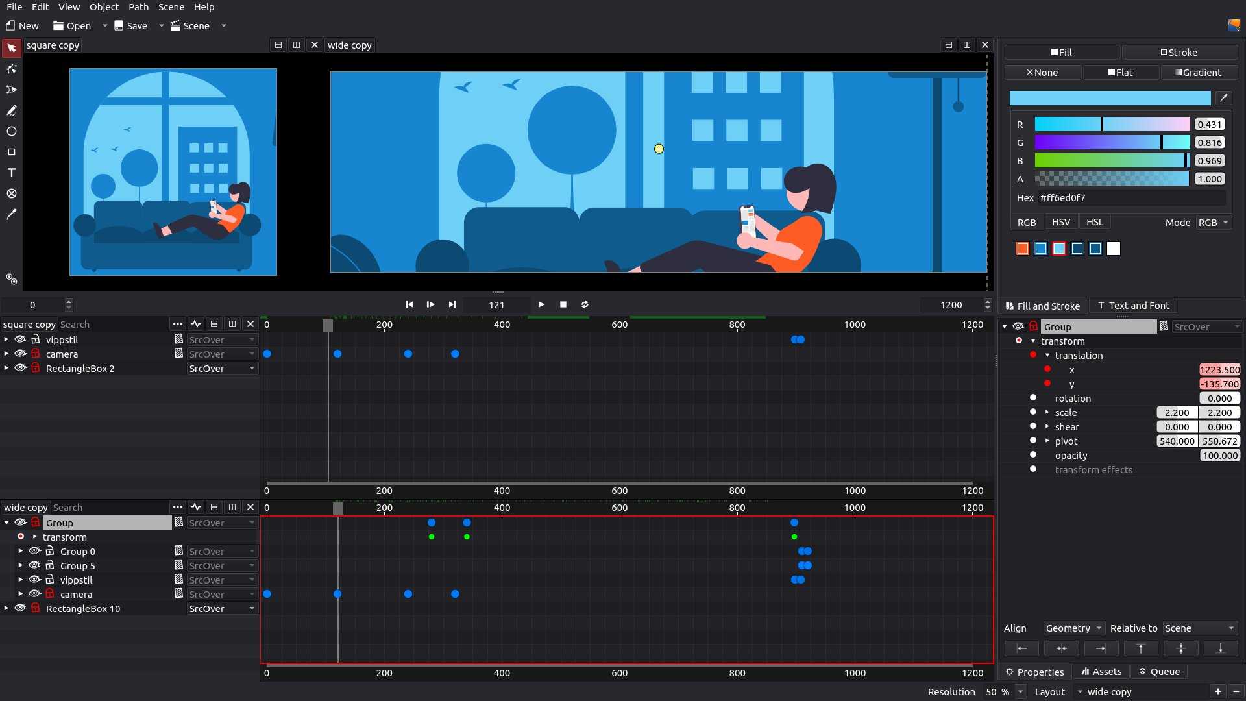Select the node editing tool
The image size is (1246, 701).
(x=11, y=68)
